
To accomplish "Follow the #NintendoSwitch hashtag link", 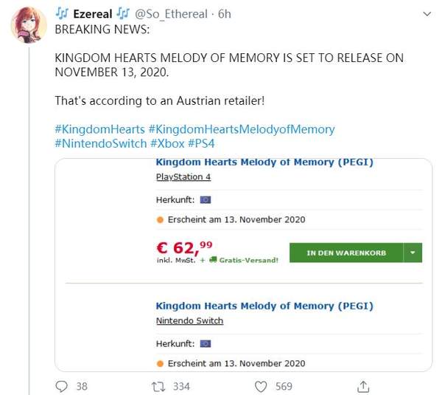I will tap(101, 143).
